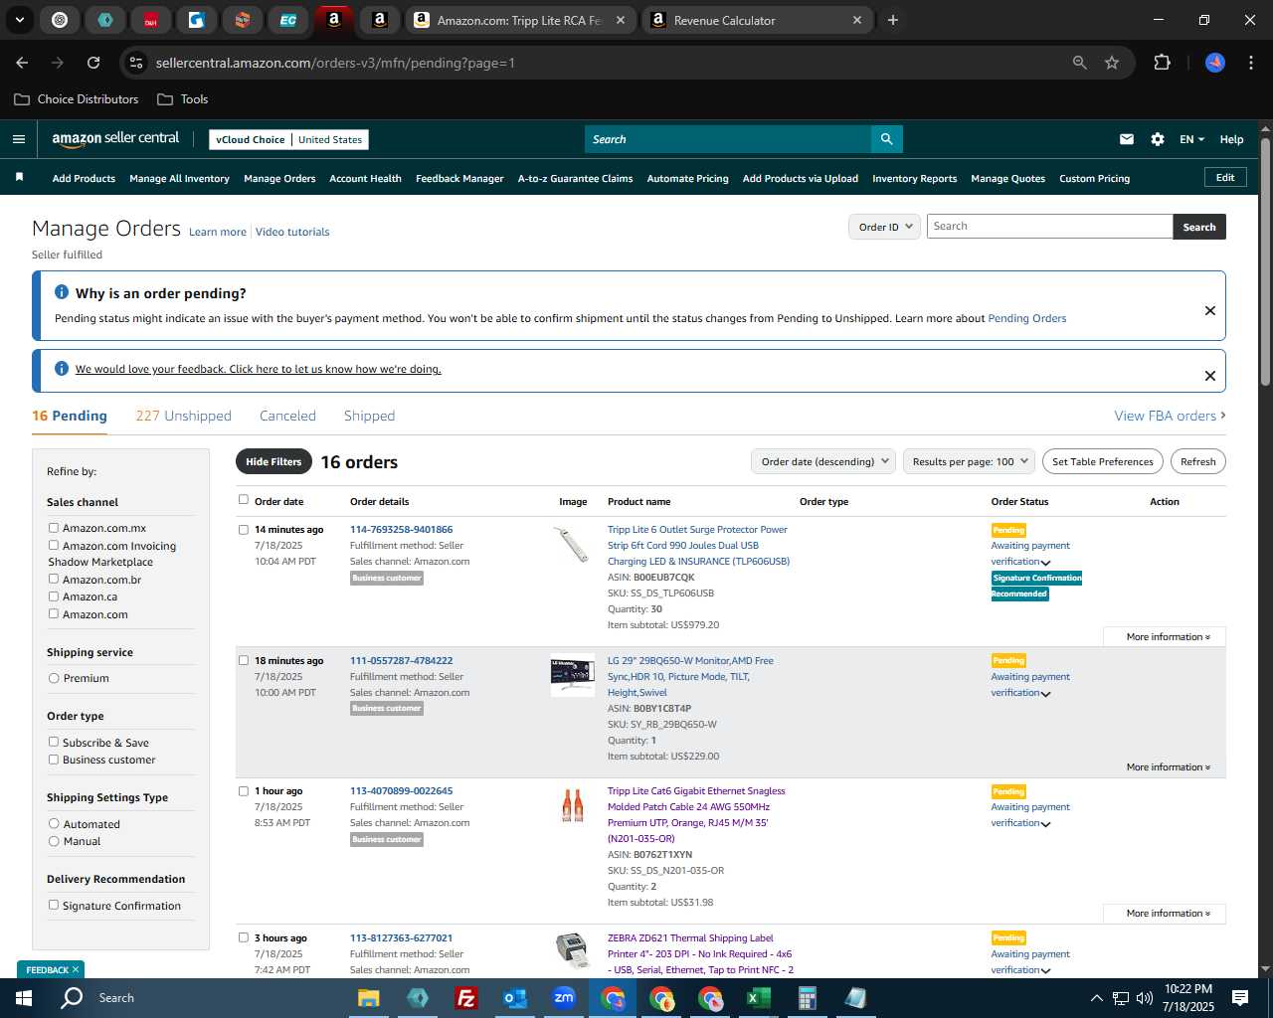Check the Business customer order type

pyautogui.click(x=54, y=760)
